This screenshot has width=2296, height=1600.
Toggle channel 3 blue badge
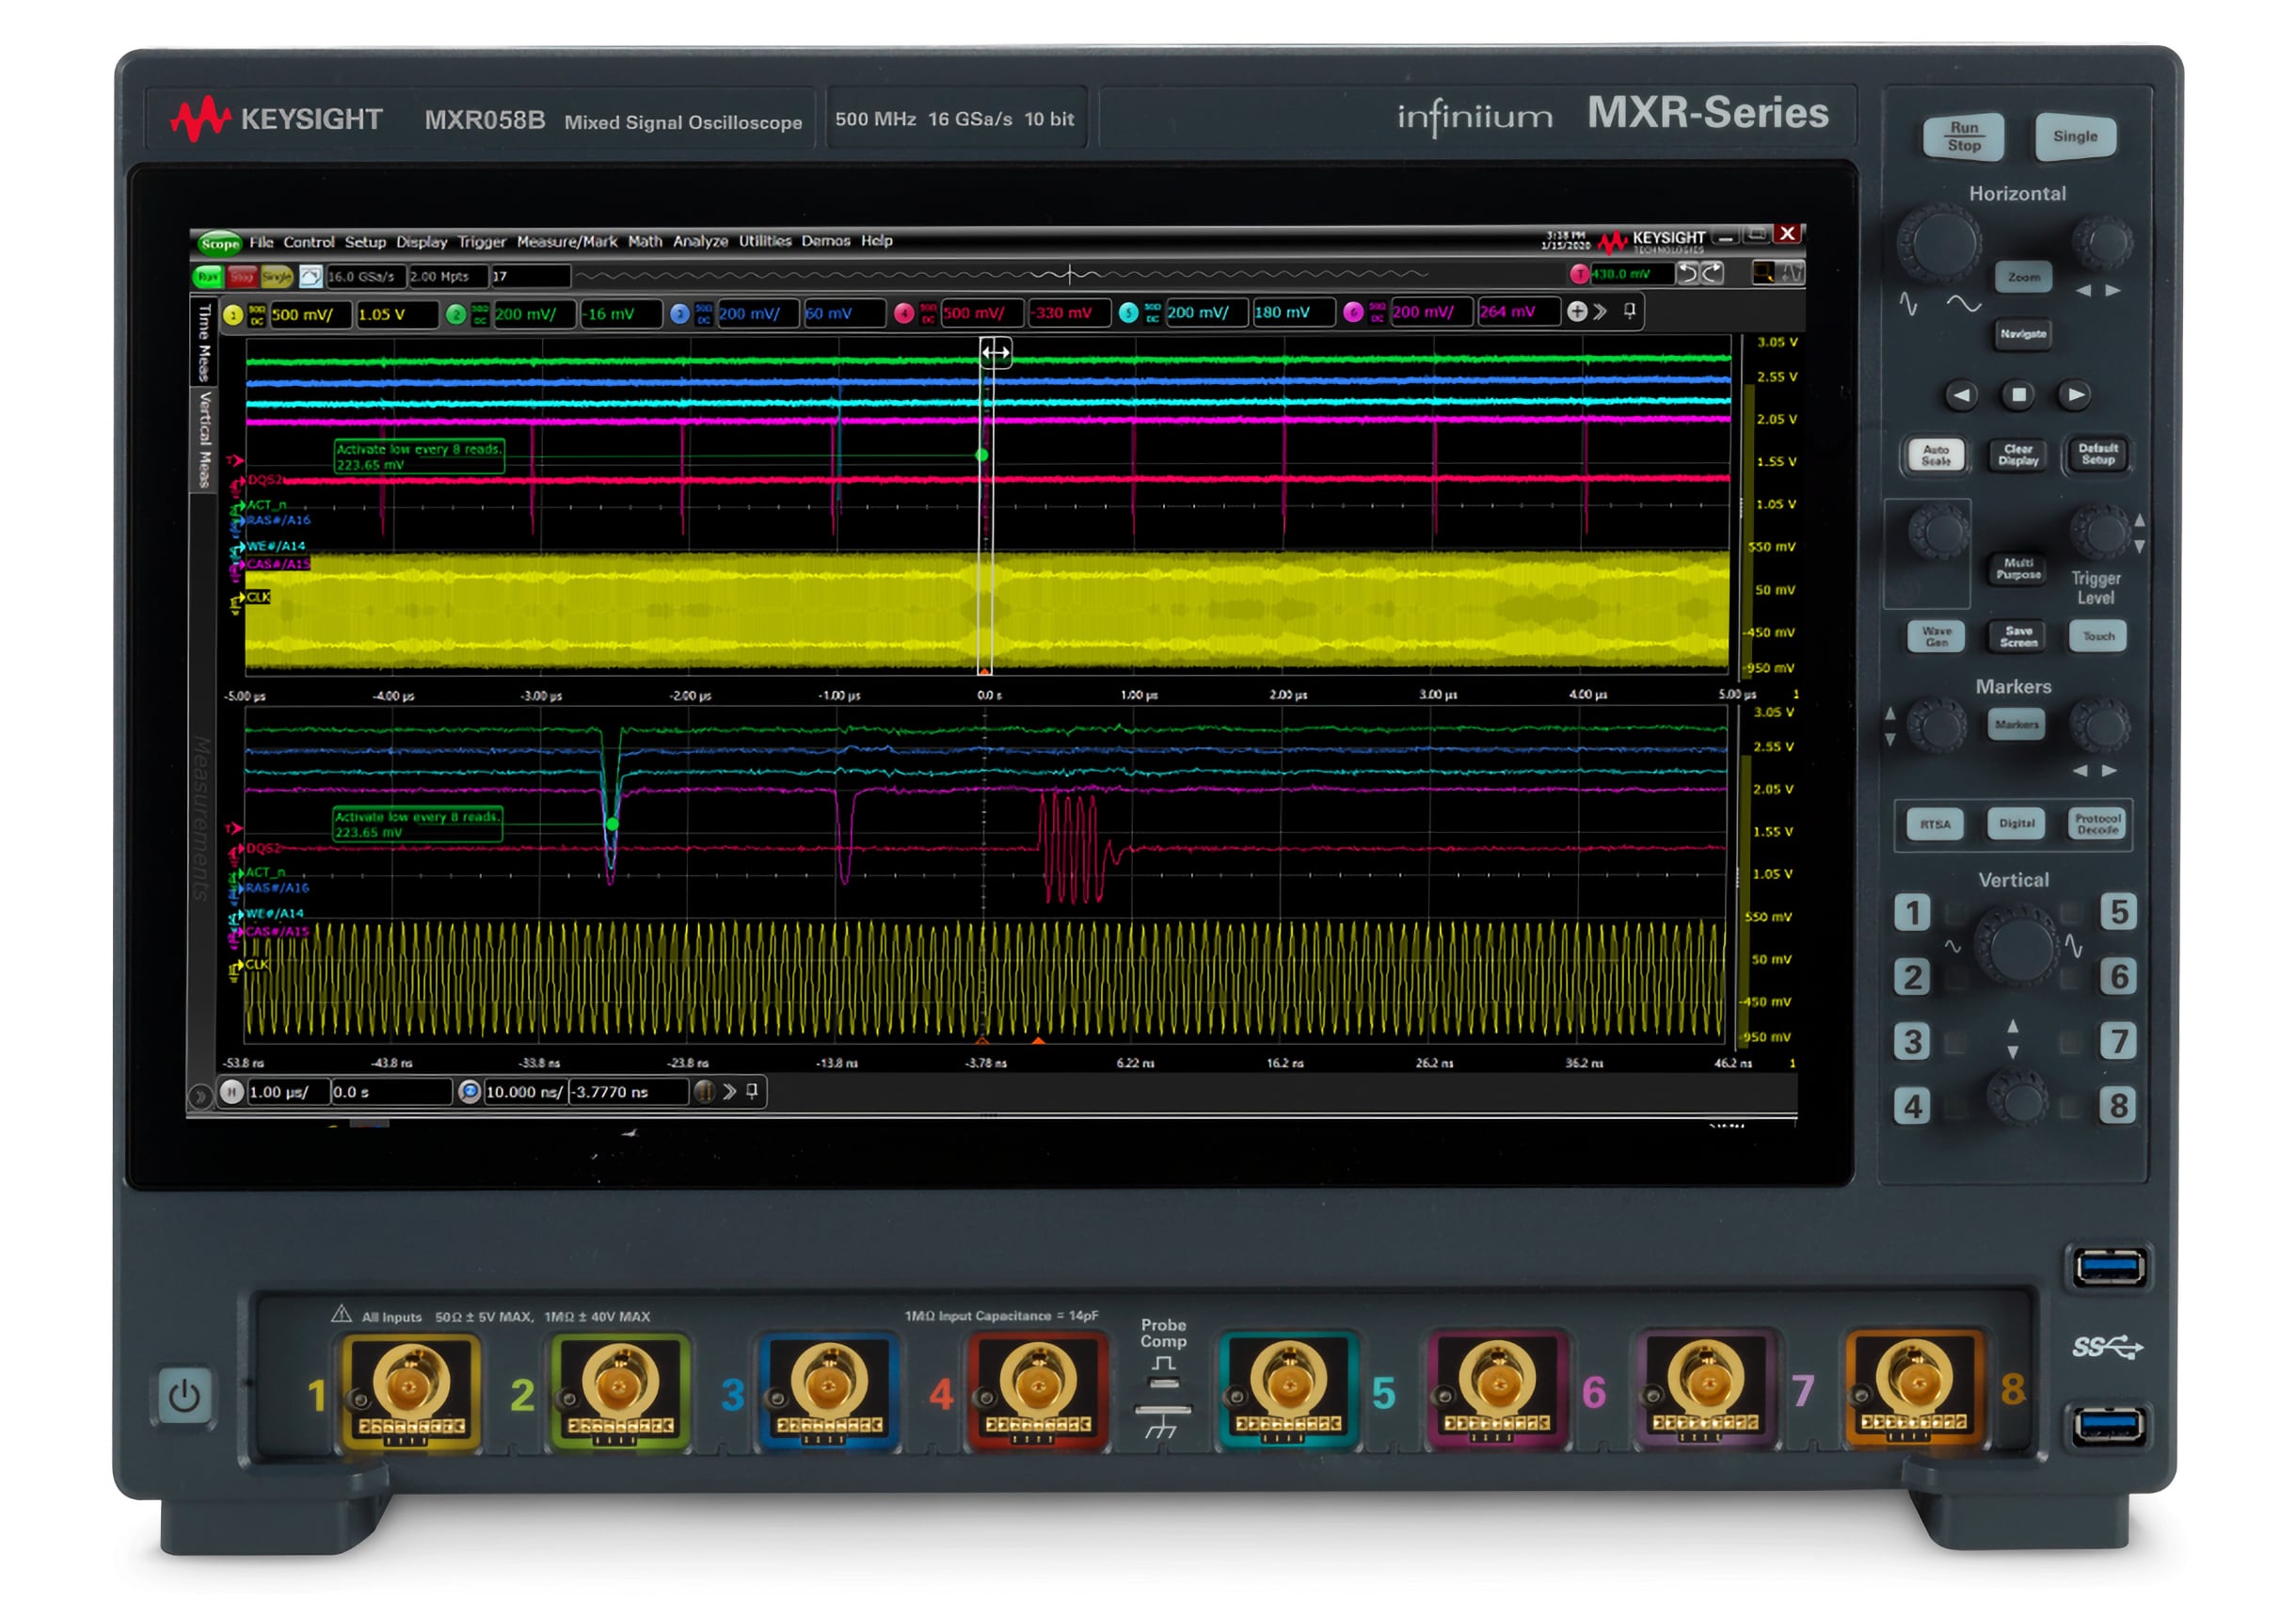[x=680, y=314]
